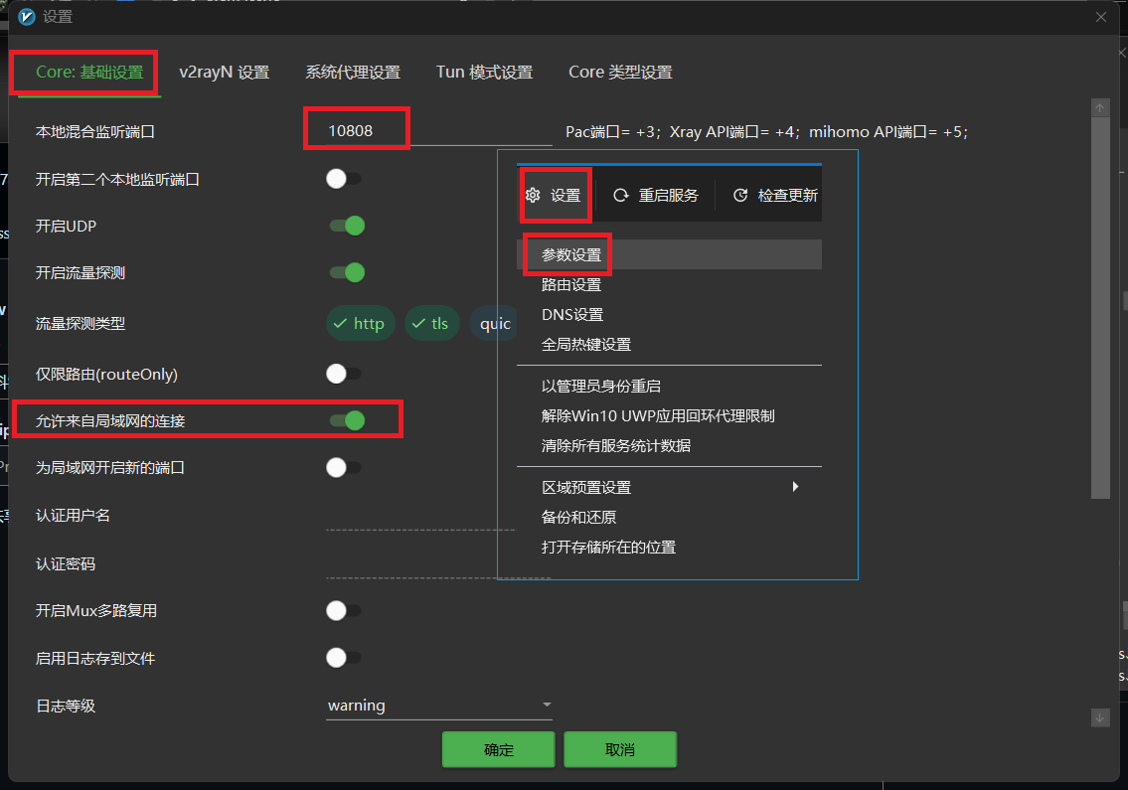Enable 启用日志存到文件 switch
Image resolution: width=1128 pixels, height=790 pixels.
pyautogui.click(x=344, y=658)
